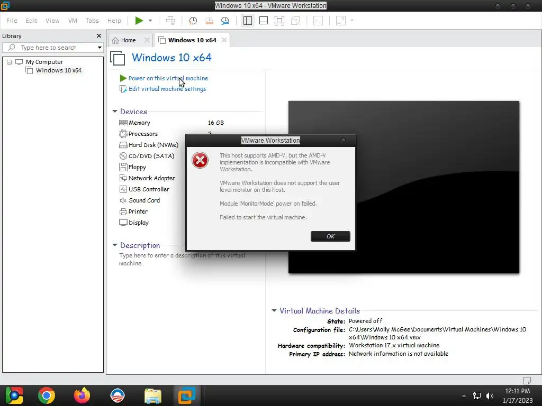The width and height of the screenshot is (542, 406).
Task: Select the Hard Disk (NVMe) device
Action: (x=153, y=145)
